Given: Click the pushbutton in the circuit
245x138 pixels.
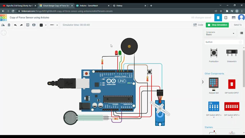Looking at the screenshot, I should 150,72.
